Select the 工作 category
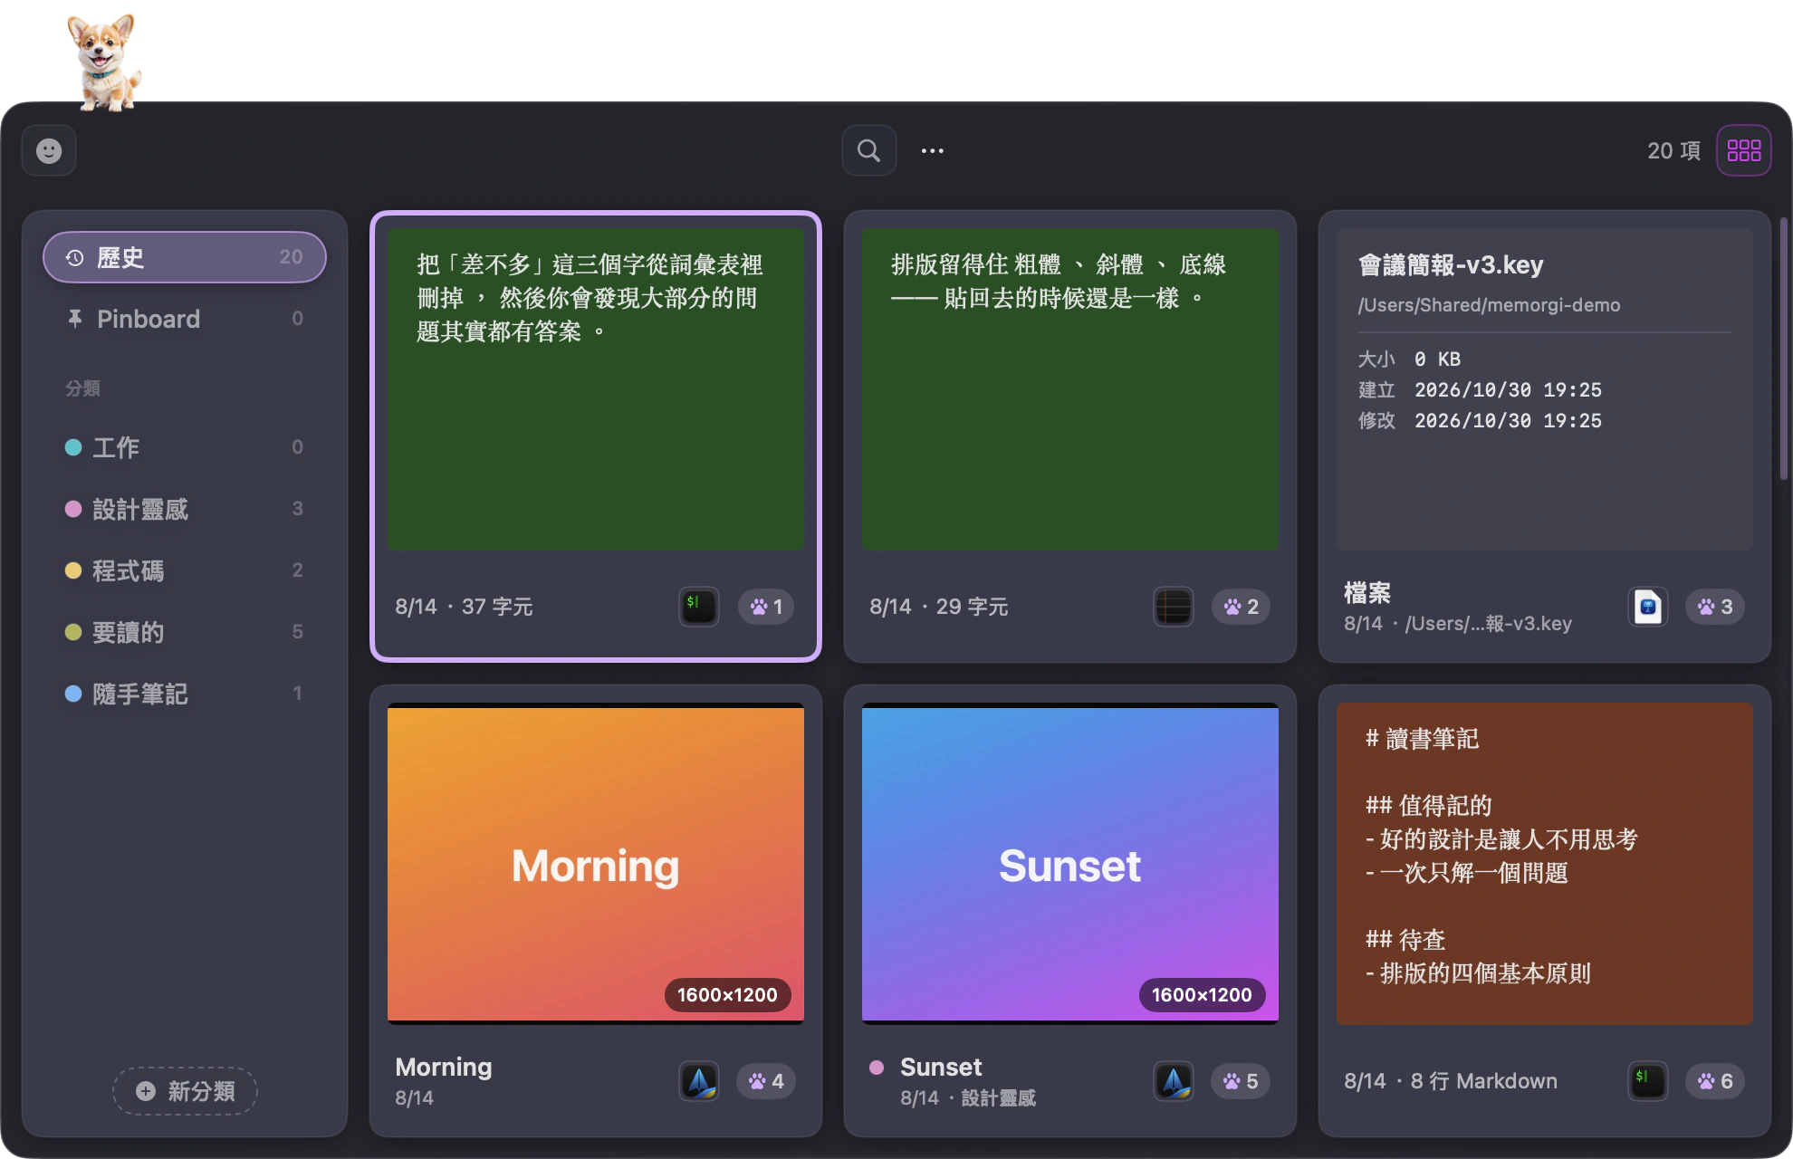Viewport: 1793px width, 1159px height. (x=185, y=447)
